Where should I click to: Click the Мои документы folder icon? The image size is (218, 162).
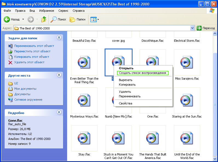click(x=10, y=89)
